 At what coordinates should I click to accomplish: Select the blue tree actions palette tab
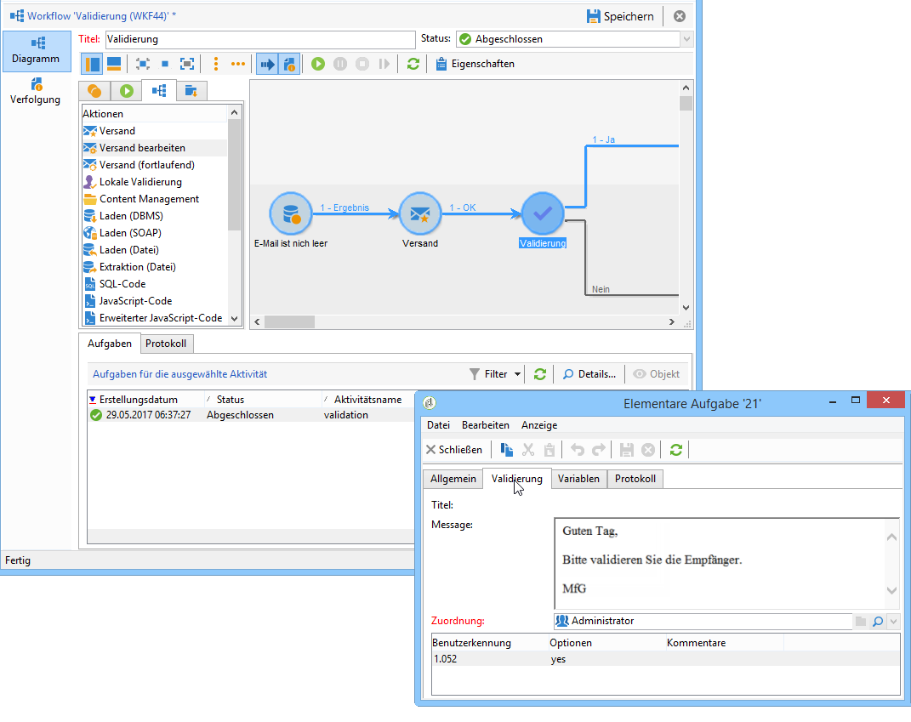click(158, 91)
